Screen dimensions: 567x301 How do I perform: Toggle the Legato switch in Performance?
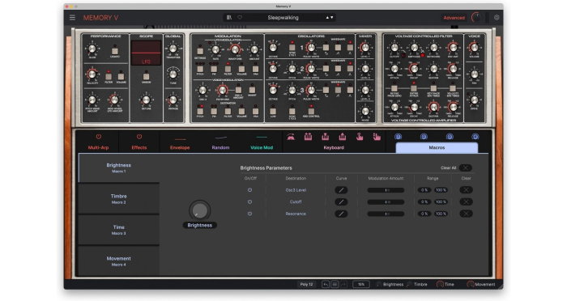(115, 51)
